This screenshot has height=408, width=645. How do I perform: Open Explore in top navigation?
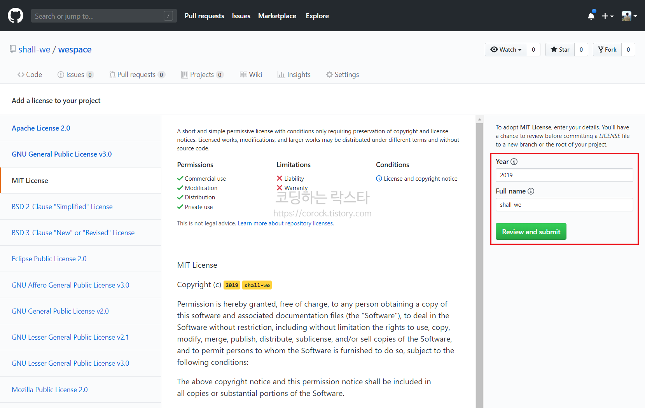317,16
